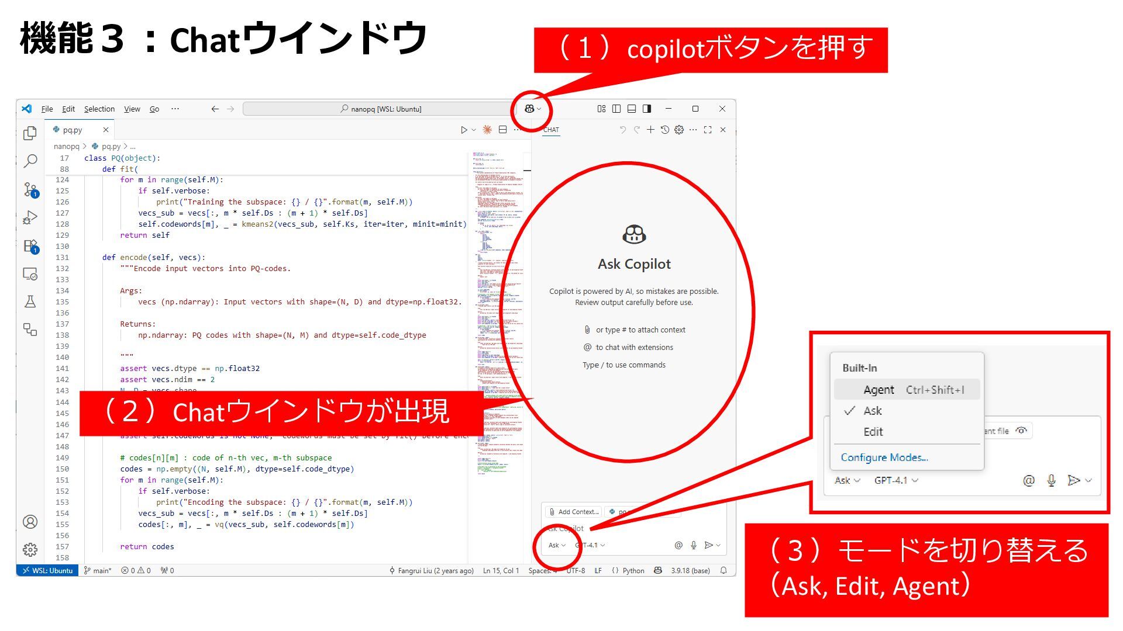
Task: Open the Explorer view in activity bar
Action: click(x=30, y=133)
